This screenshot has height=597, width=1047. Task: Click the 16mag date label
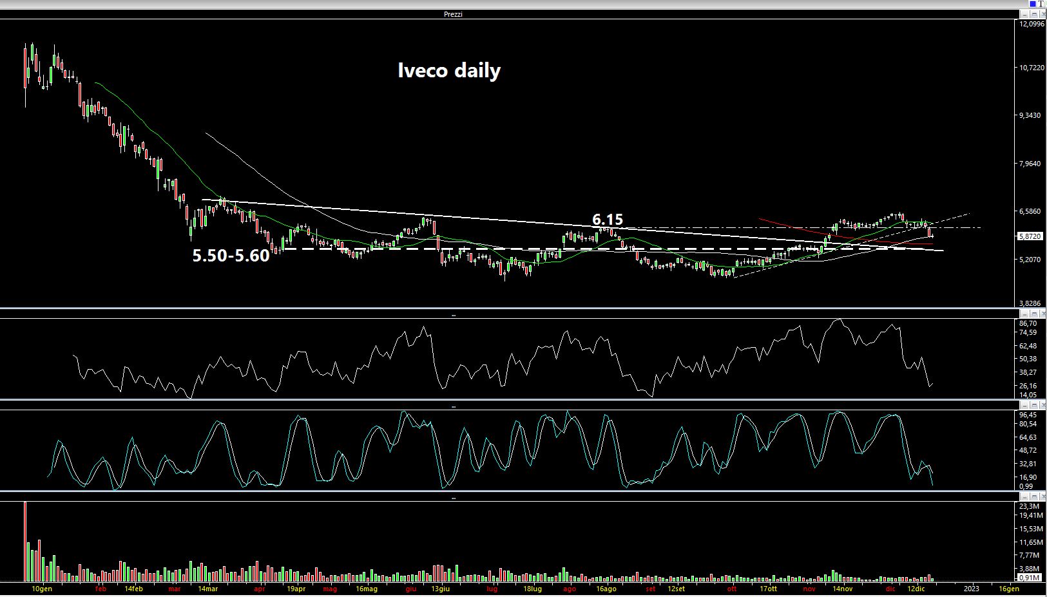367,589
